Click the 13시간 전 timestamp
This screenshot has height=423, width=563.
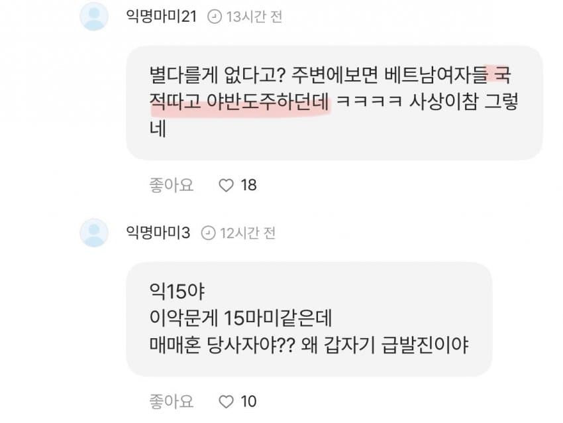(254, 17)
